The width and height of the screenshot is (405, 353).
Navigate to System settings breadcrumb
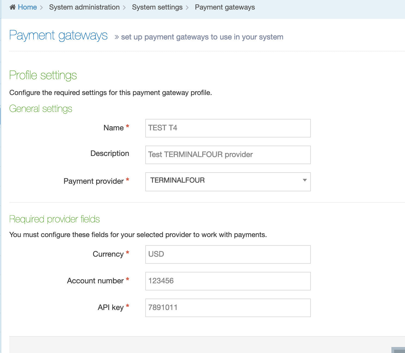point(157,7)
